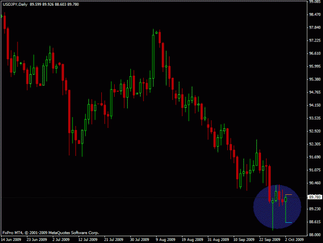This screenshot has height=243, width=323.
Task: Click the 2 Oct 2009 date label
Action: (x=295, y=239)
